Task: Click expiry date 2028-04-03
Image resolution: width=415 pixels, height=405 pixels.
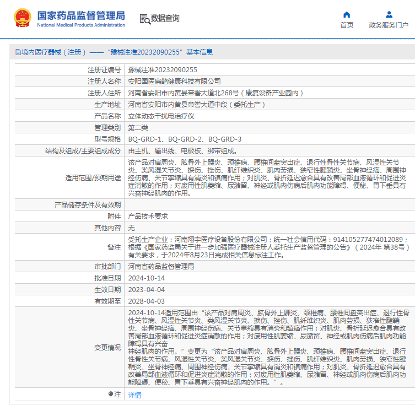Action: [147, 301]
